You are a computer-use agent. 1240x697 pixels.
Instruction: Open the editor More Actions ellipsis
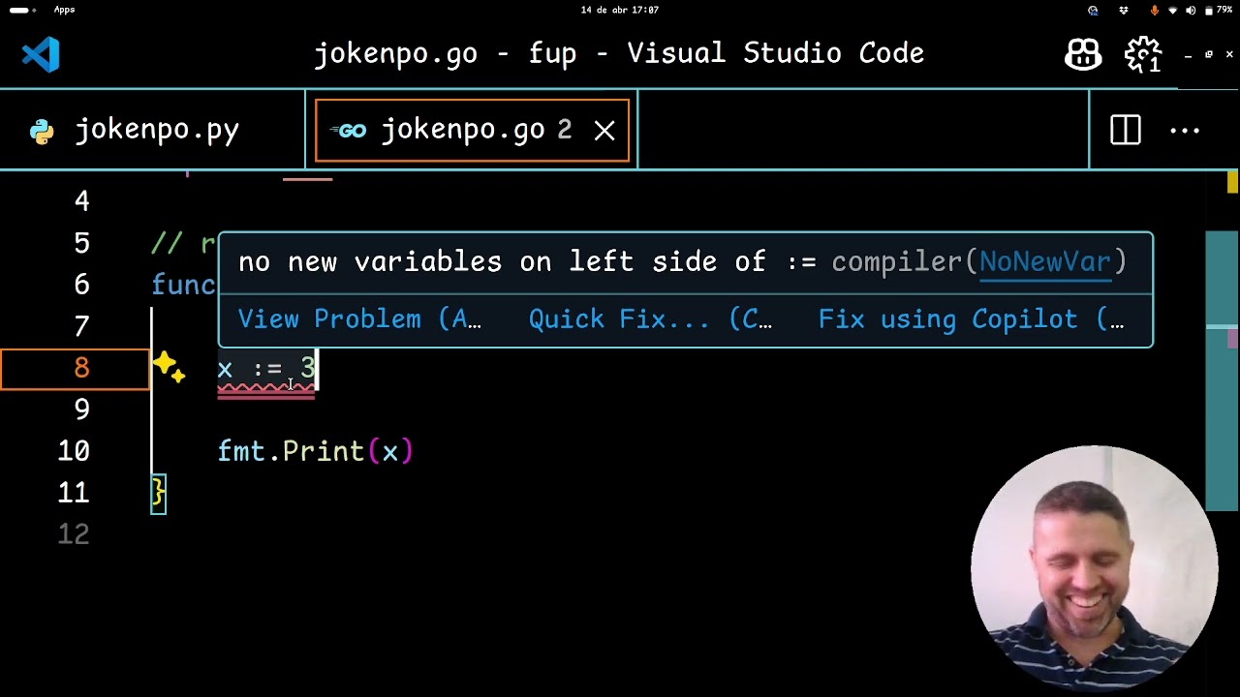coord(1185,130)
